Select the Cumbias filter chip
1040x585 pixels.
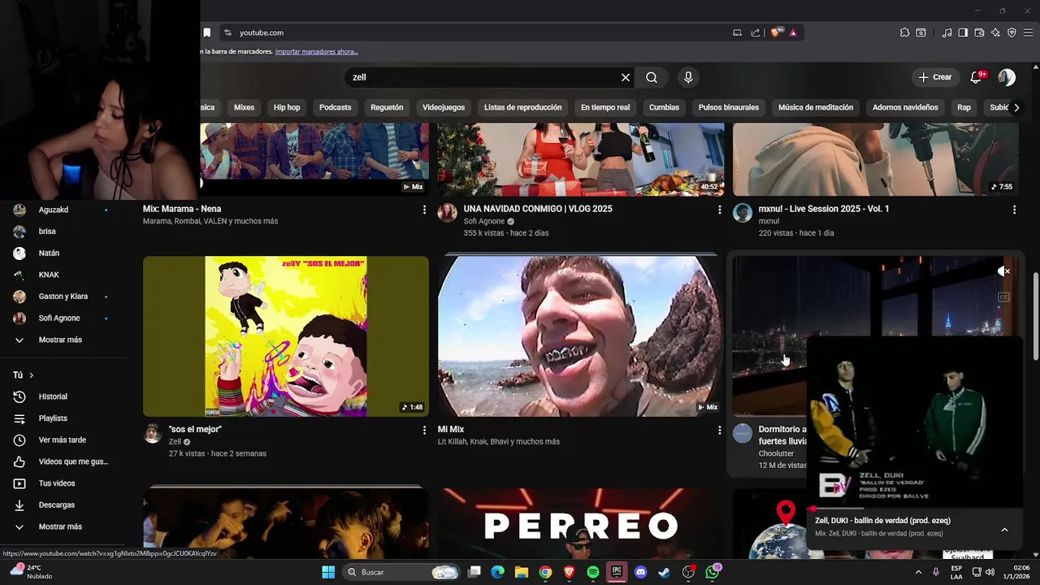(x=664, y=107)
